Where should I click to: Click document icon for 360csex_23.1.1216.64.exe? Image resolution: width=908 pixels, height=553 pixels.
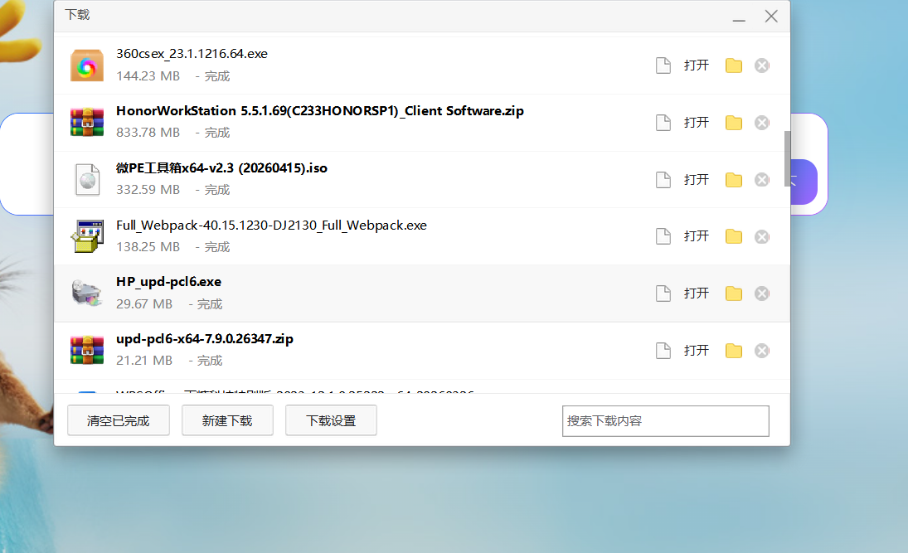(x=663, y=65)
